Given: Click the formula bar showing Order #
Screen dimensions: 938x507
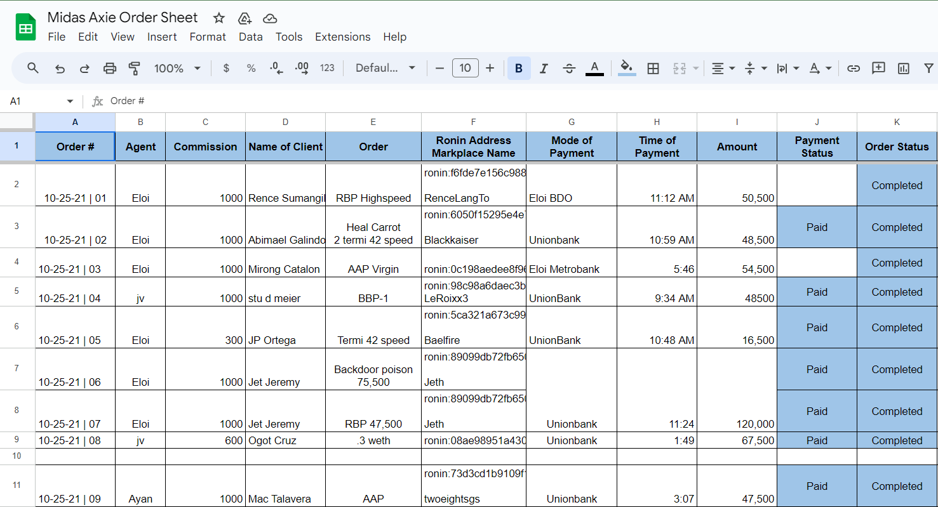Looking at the screenshot, I should 521,102.
